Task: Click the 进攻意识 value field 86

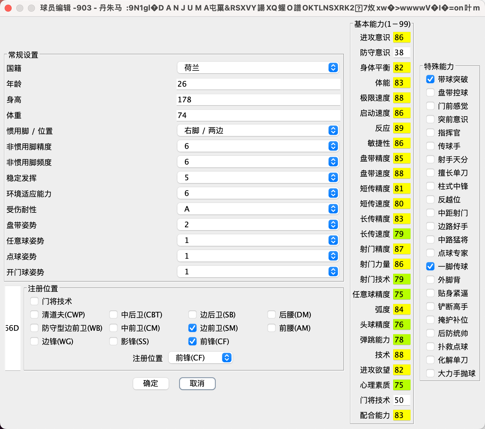Action: coord(402,37)
